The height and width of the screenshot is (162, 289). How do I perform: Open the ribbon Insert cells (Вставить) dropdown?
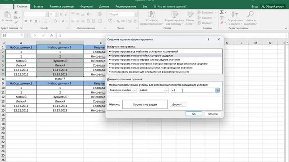pyautogui.click(x=207, y=13)
